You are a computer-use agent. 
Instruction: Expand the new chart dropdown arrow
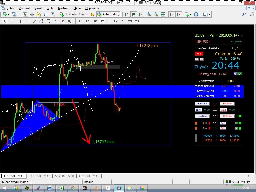9,15
